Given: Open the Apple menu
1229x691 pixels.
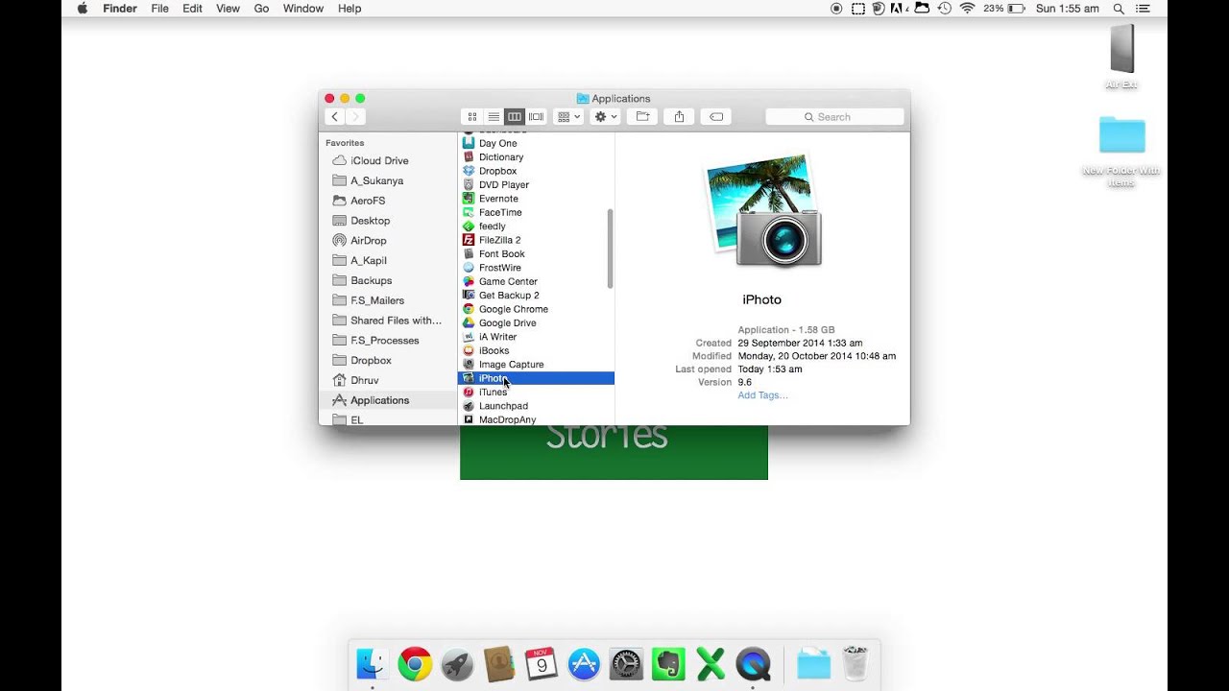Looking at the screenshot, I should (x=82, y=9).
